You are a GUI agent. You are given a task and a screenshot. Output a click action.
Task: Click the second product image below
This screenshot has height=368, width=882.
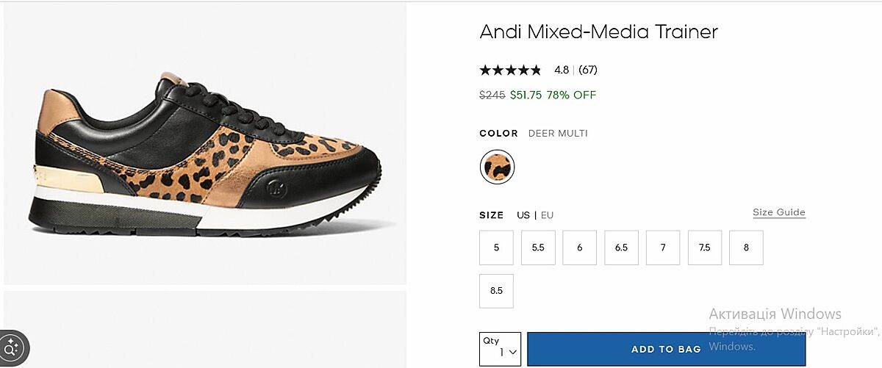pyautogui.click(x=205, y=329)
